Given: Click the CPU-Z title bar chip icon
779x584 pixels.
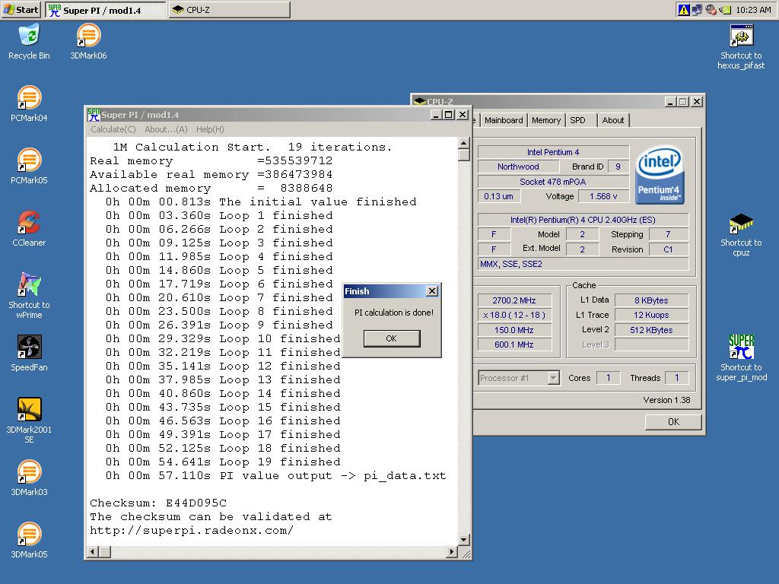Looking at the screenshot, I should pos(420,101).
